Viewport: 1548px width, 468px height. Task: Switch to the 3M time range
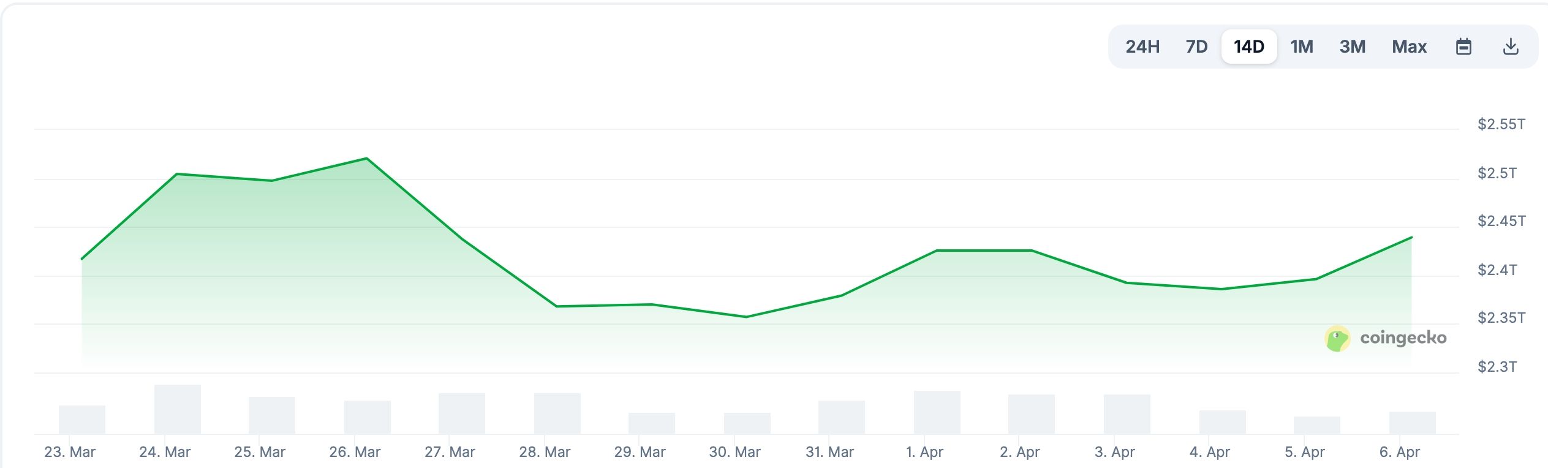(1354, 46)
